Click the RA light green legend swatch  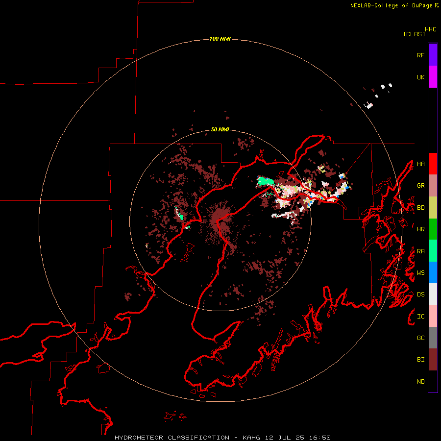click(x=433, y=251)
